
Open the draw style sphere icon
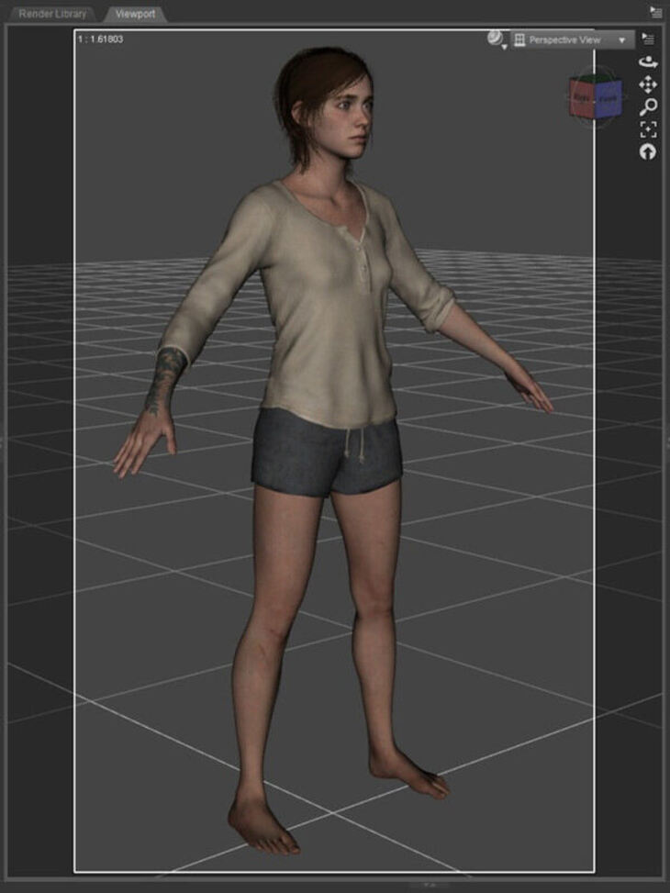[x=496, y=38]
